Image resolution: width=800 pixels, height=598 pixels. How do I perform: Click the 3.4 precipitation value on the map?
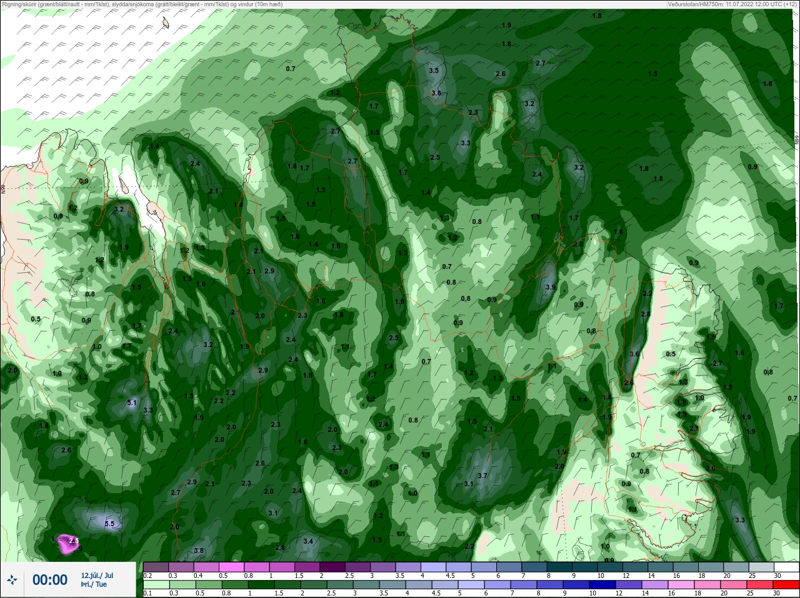308,541
